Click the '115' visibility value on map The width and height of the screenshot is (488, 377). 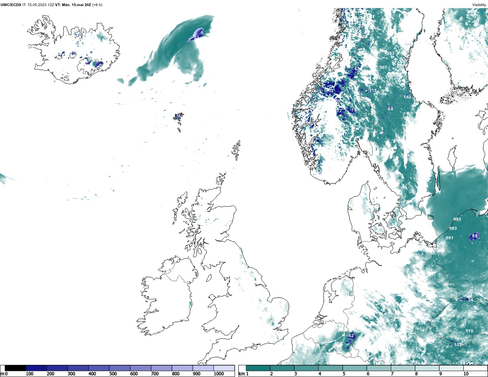pos(373,91)
